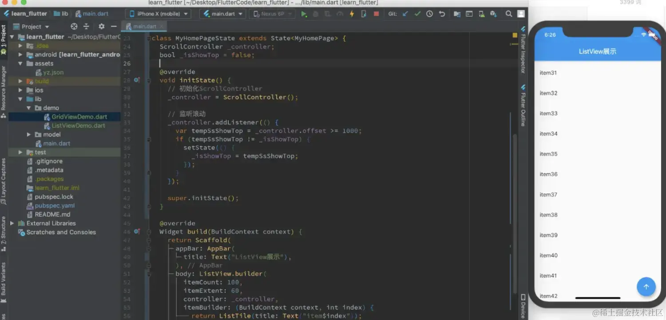Select GridViewDemo.dart in the project tree
The width and height of the screenshot is (666, 320).
pos(79,117)
